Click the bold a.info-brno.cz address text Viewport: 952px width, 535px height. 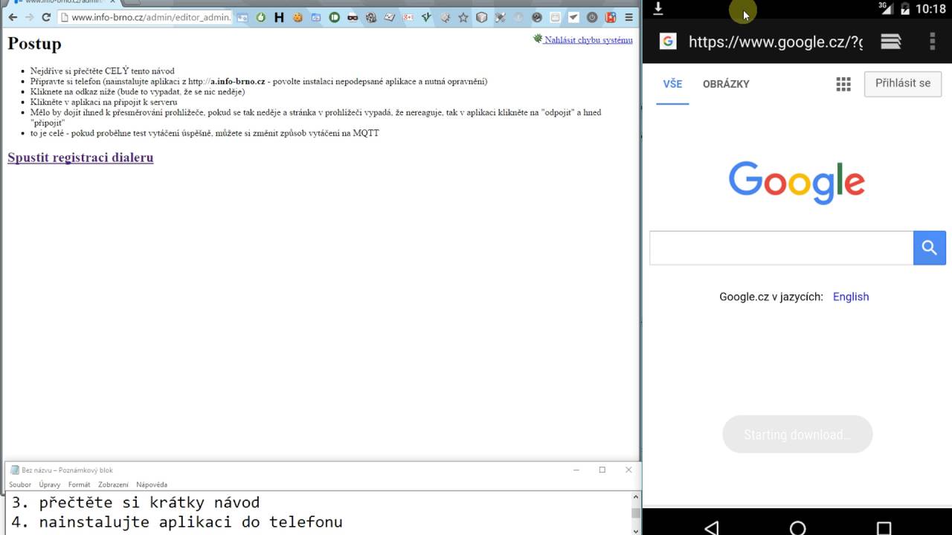point(238,81)
